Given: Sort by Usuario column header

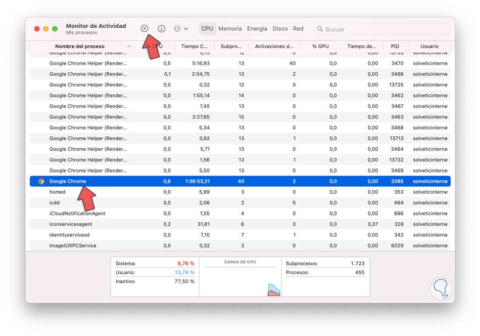Looking at the screenshot, I should click(429, 46).
